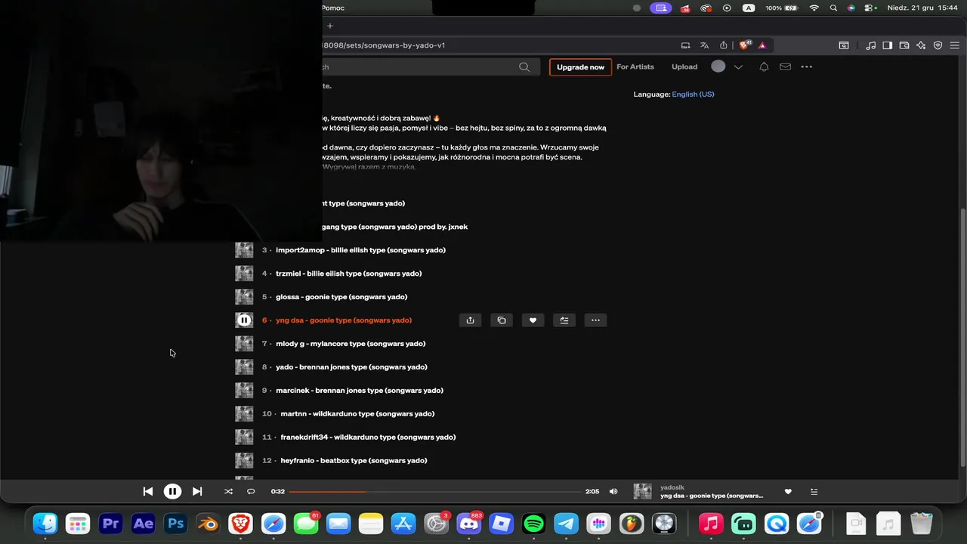This screenshot has width=967, height=544.
Task: Open Spotlight search in menu bar
Action: (833, 8)
